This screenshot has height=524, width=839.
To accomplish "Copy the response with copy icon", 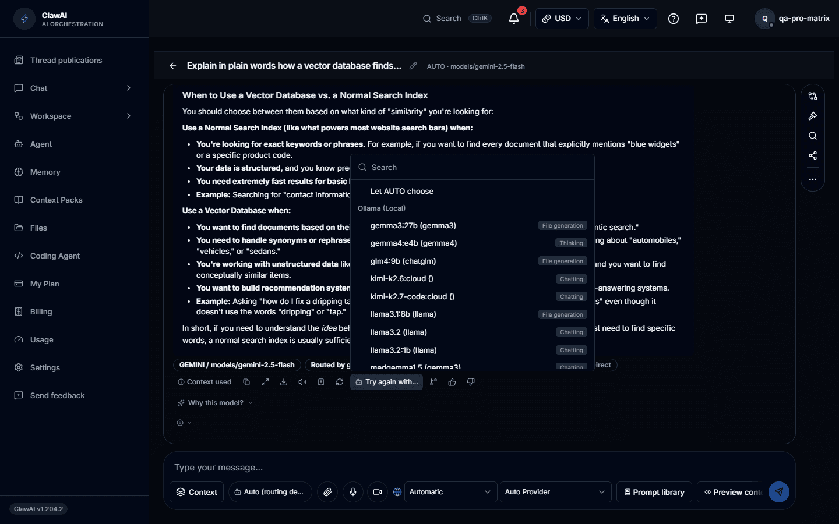I will coord(246,382).
